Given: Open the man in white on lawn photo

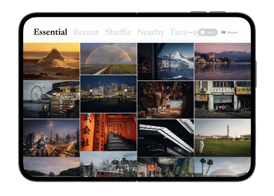Looking at the screenshot, I should (x=222, y=138).
